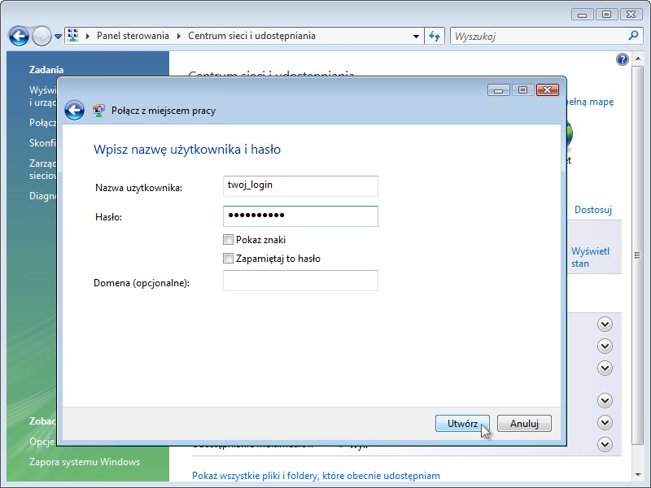
Task: Click the Domena (opcjonalne) text field
Action: [300, 281]
